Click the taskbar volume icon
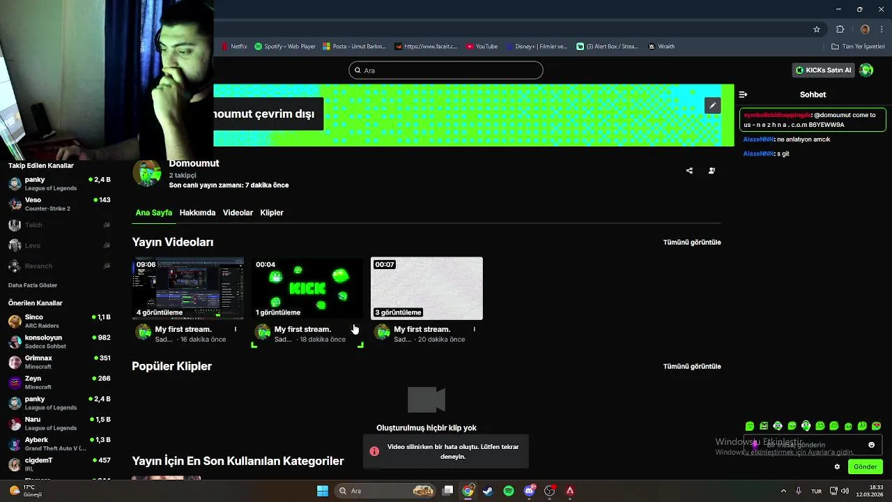Image resolution: width=892 pixels, height=502 pixels. tap(845, 491)
